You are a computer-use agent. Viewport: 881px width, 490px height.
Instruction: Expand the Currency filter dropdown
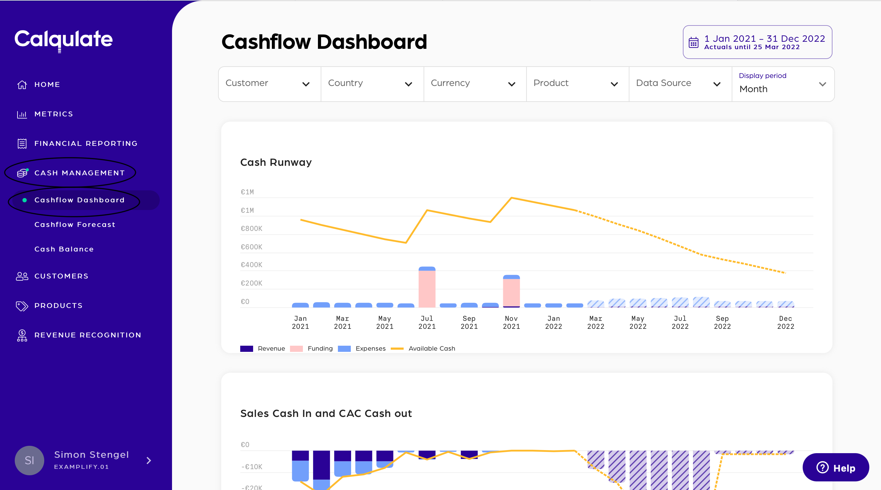coord(474,84)
